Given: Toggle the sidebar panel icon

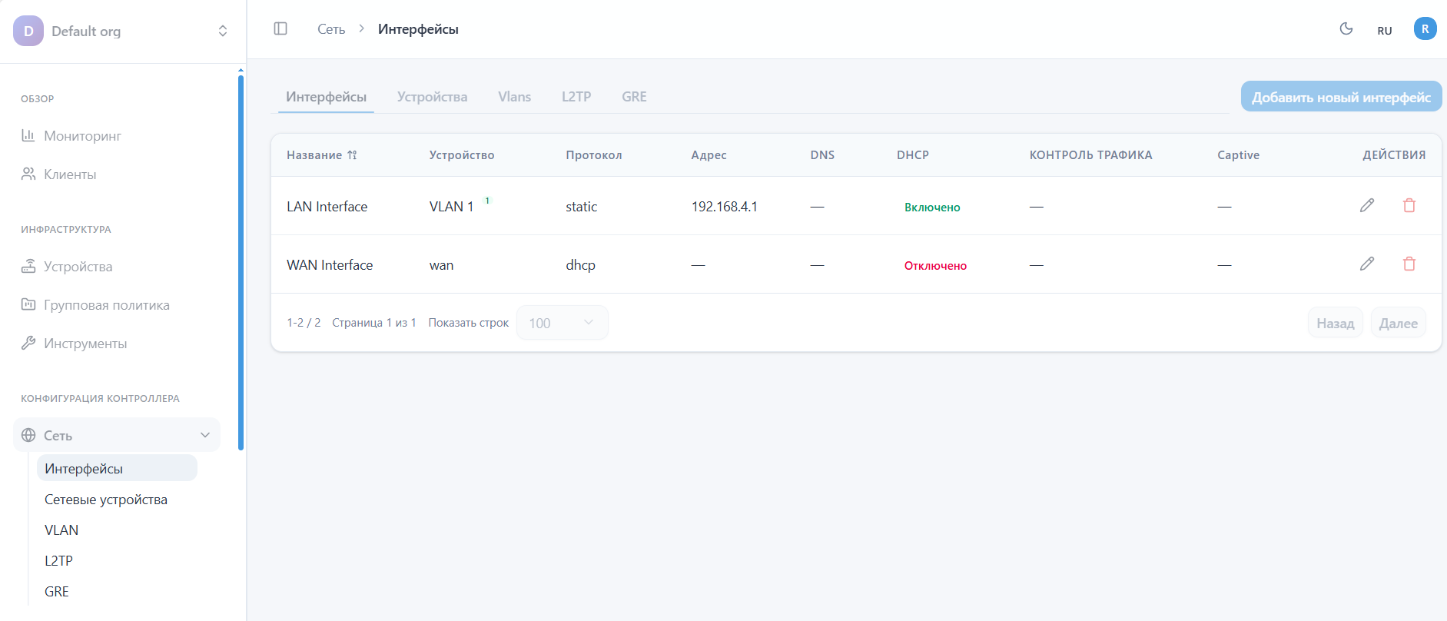Looking at the screenshot, I should (x=280, y=28).
